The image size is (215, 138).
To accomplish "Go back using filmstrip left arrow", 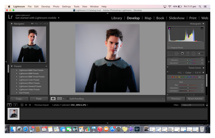I will (x=26, y=105).
